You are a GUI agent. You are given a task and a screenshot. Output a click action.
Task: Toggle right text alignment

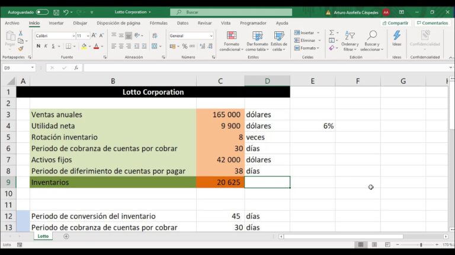click(x=129, y=46)
